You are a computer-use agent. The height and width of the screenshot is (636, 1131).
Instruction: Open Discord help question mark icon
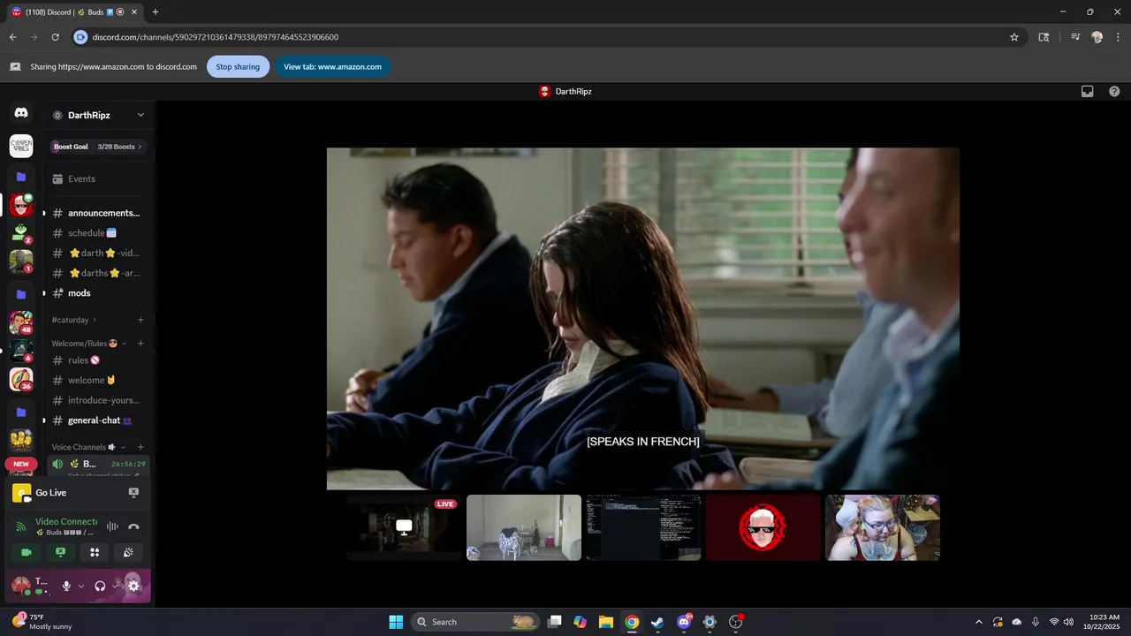(x=1114, y=91)
